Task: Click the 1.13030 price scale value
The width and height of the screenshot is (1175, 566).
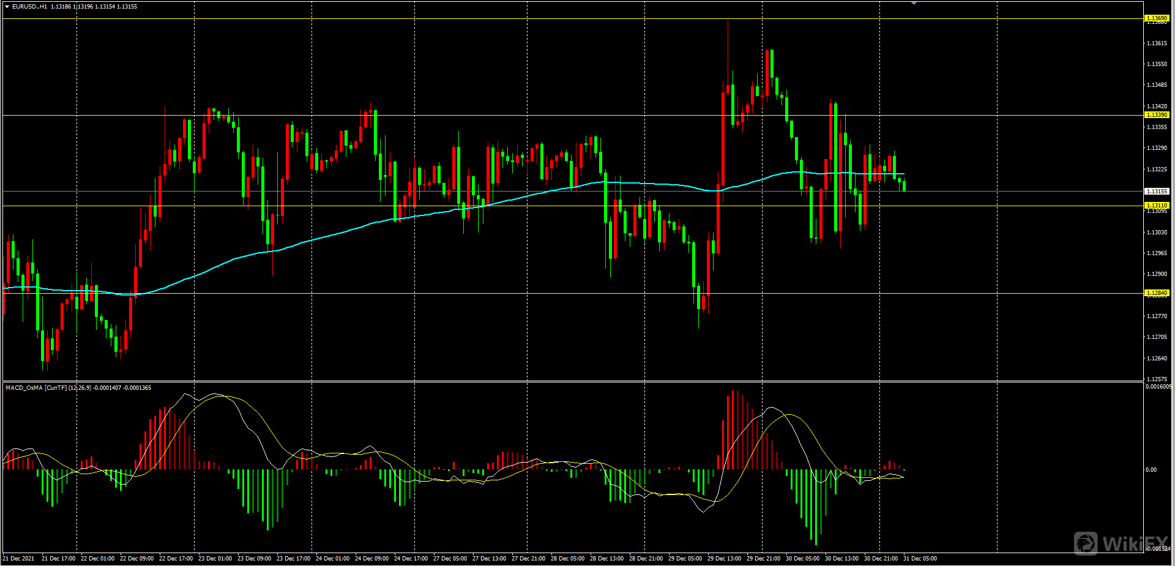Action: tap(1157, 233)
